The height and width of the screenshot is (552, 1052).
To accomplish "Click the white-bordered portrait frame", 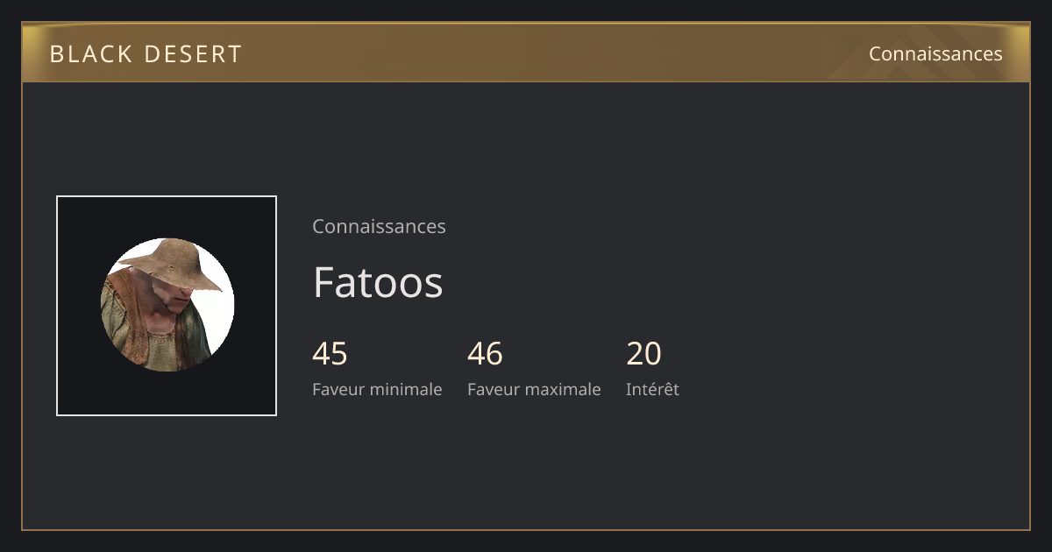I will [167, 306].
